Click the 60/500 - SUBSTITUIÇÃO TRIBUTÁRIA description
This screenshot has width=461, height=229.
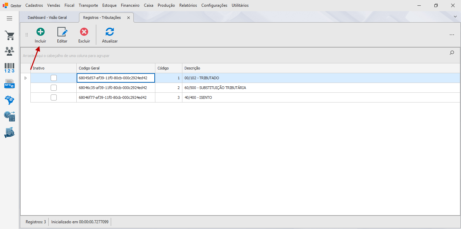(x=215, y=88)
